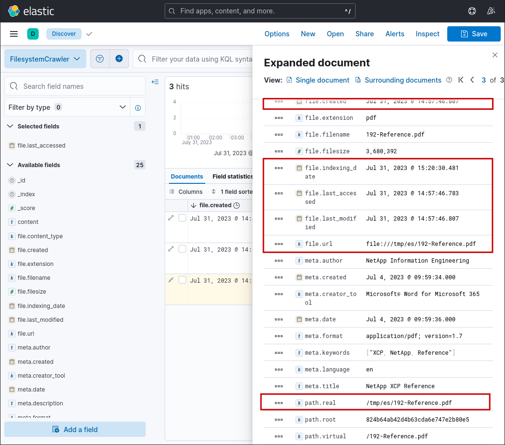Viewport: 505px width, 445px height.
Task: Click the Discover breadcrumb
Action: click(64, 34)
